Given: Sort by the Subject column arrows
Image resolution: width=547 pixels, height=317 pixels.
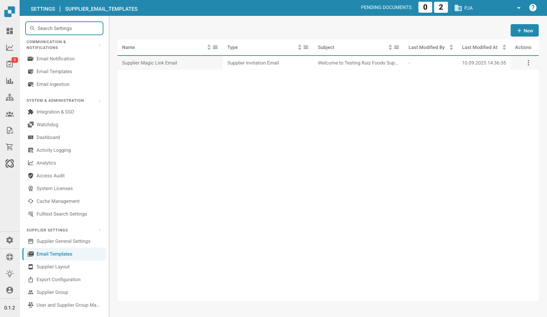Looking at the screenshot, I should (x=390, y=47).
